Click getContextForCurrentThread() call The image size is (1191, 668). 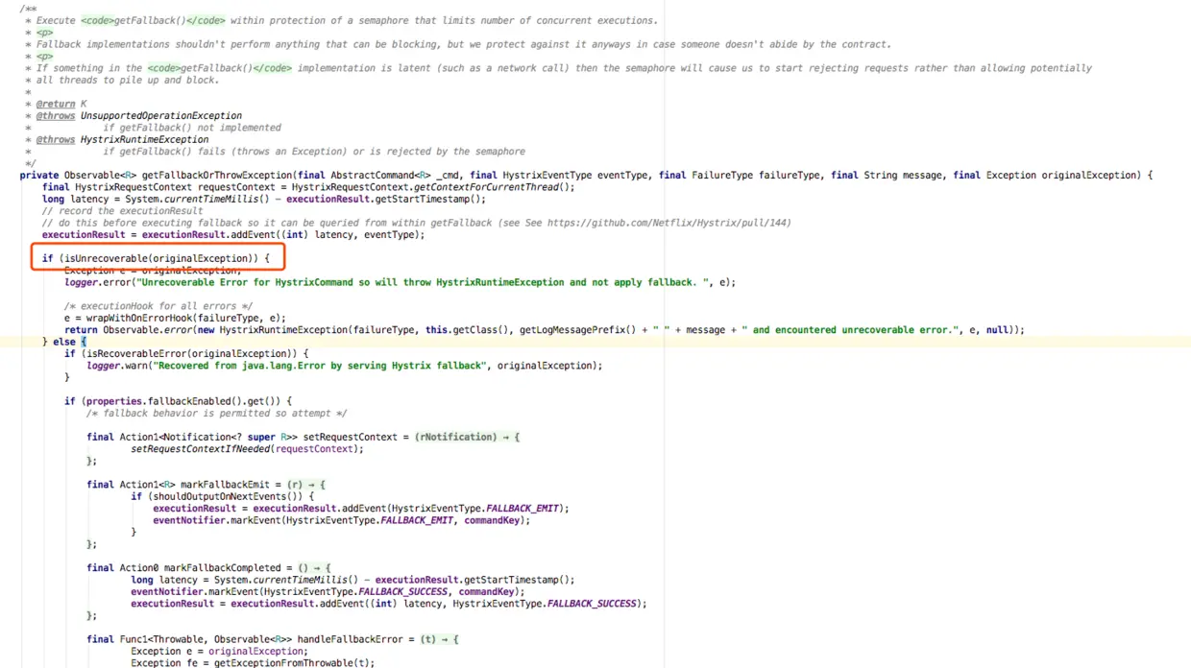(x=494, y=187)
